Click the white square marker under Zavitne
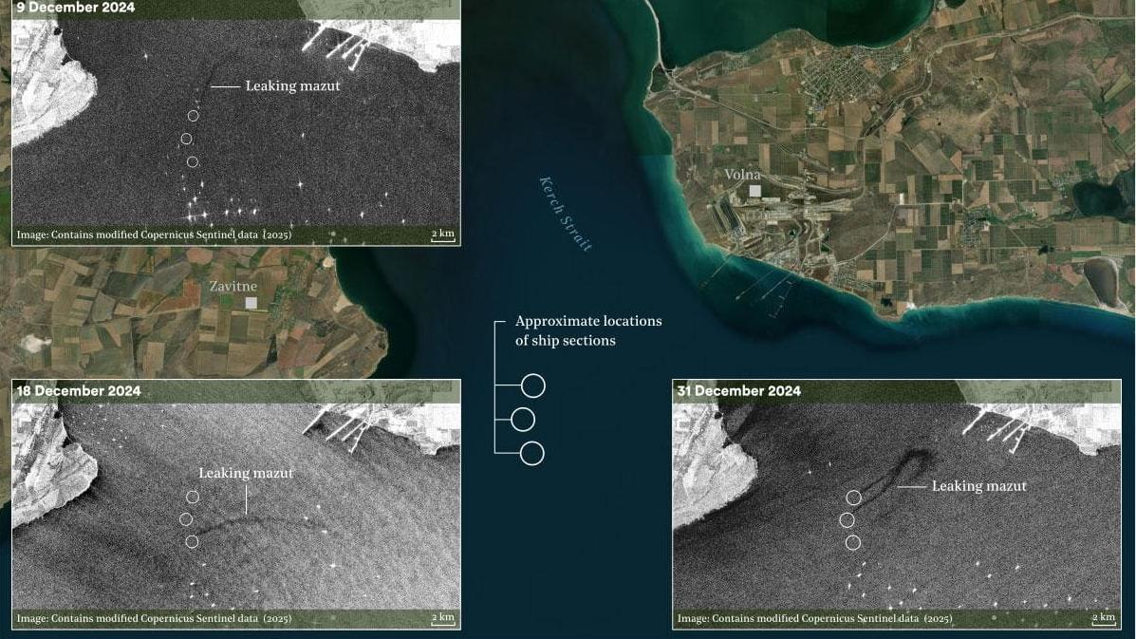The width and height of the screenshot is (1136, 639). pyautogui.click(x=251, y=303)
